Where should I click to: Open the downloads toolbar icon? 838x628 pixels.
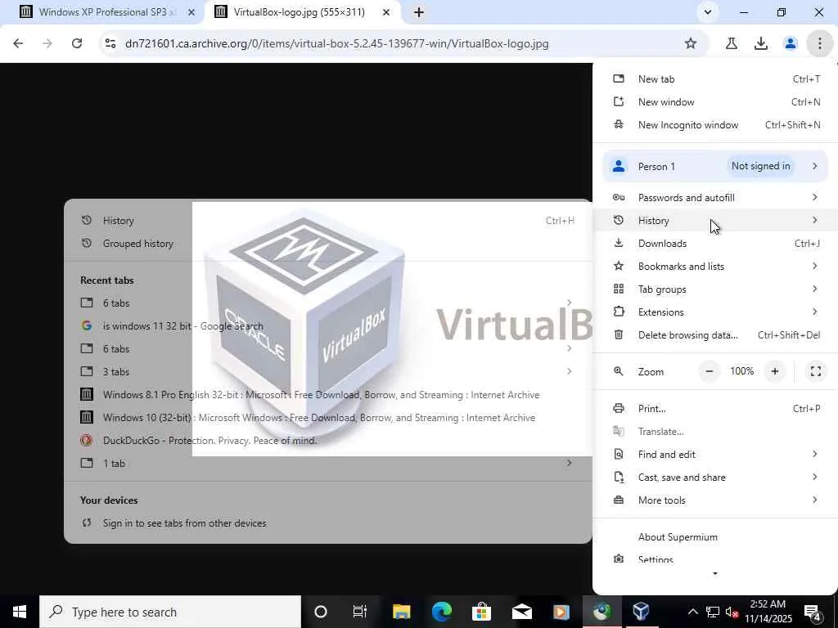point(760,43)
